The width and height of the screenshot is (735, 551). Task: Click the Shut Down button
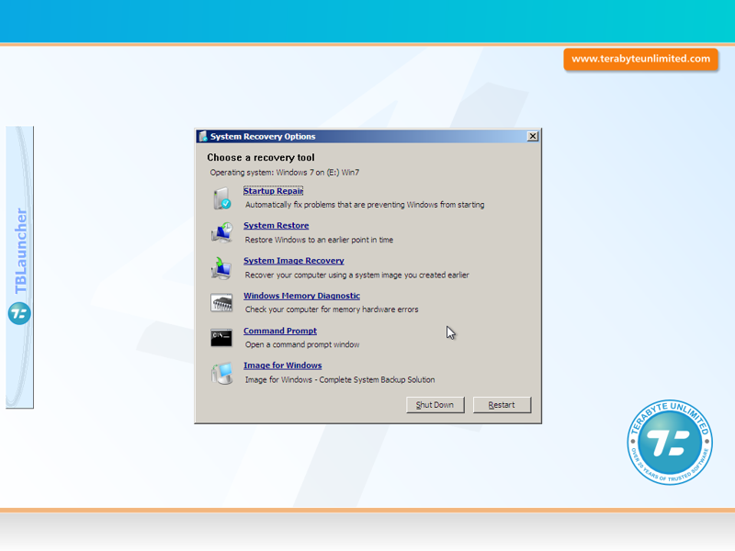coord(435,405)
